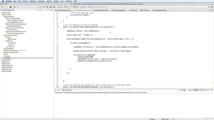Select pom.xml in Project Explorer
The image size is (214, 120).
point(9,58)
